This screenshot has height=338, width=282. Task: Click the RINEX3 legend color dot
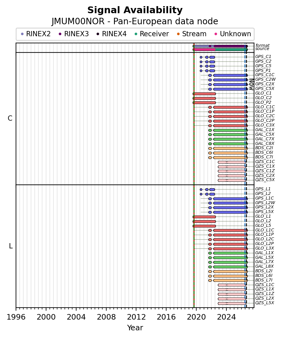(x=60, y=34)
